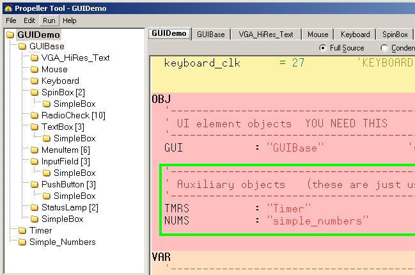Open the File menu
Viewport: 415px width, 275px height.
coord(11,20)
